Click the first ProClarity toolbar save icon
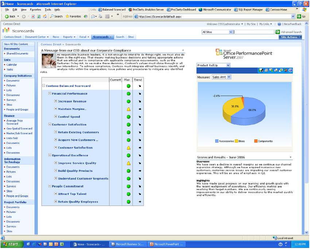This screenshot has width=310, height=249. point(261,70)
